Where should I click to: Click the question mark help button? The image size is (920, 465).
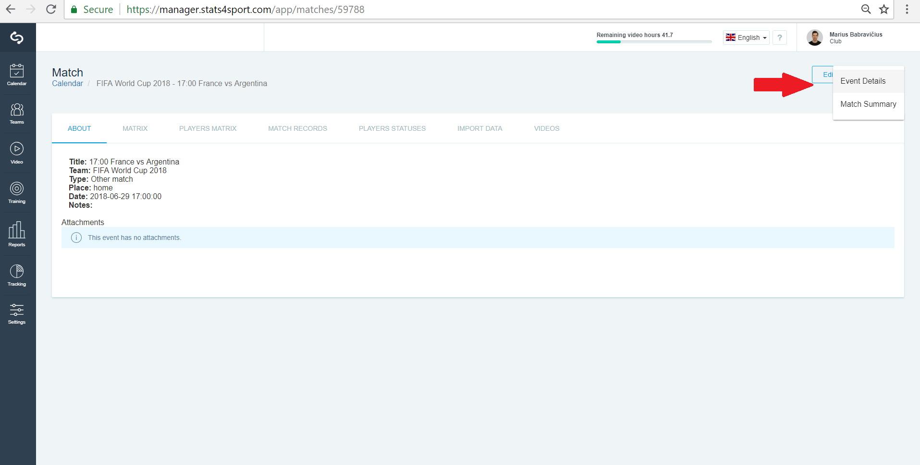click(780, 38)
